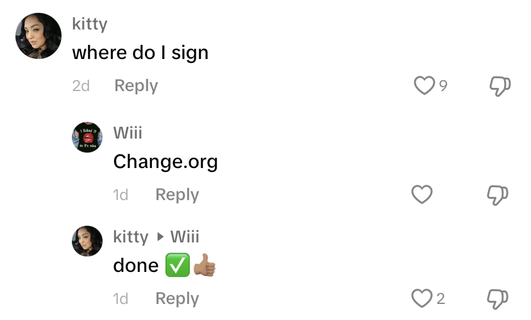Click the "where do I sign" comment text
Screen dimensions: 531x320
(140, 52)
